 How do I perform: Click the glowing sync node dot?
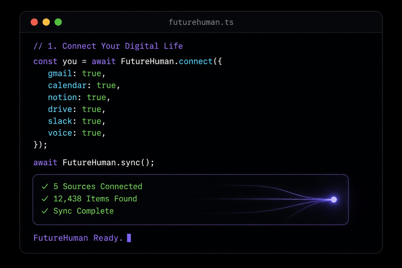click(334, 200)
